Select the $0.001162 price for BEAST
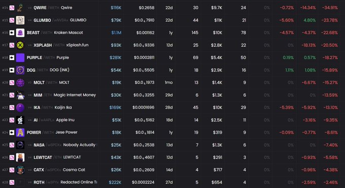Image resolution: width=345 pixels, height=188 pixels. pos(145,33)
